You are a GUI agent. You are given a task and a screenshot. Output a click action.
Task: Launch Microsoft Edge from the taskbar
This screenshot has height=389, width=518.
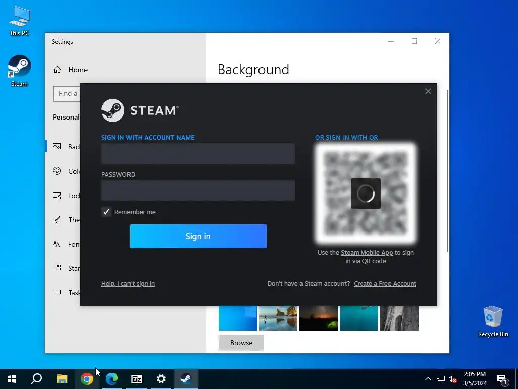(112, 379)
